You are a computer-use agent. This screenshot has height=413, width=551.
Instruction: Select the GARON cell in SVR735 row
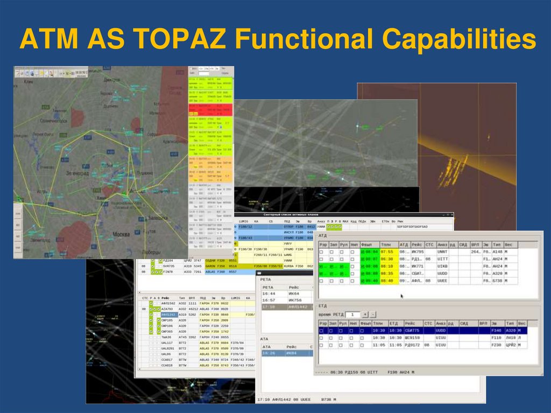click(x=211, y=267)
